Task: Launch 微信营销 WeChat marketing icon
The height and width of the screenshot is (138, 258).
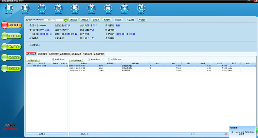Action: pos(75,8)
